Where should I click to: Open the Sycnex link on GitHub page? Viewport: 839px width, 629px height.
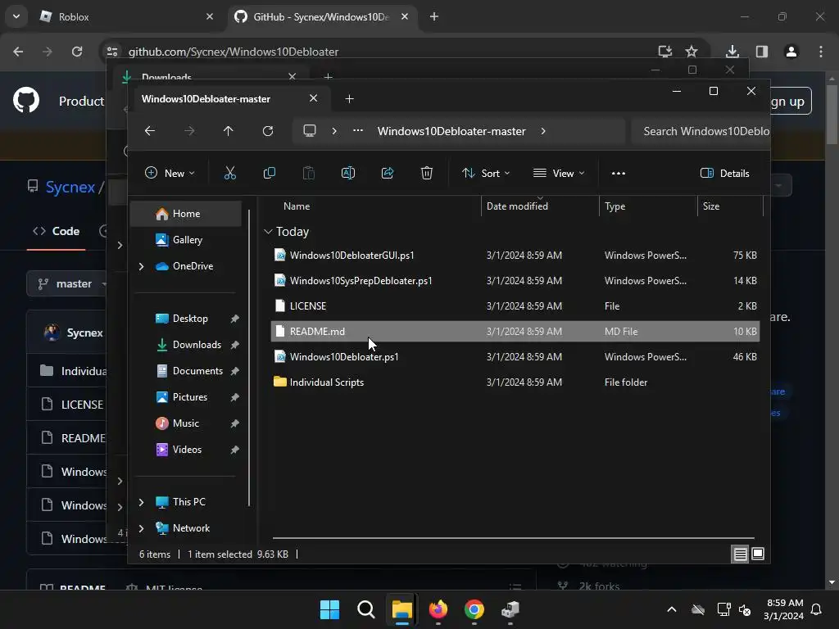point(70,187)
